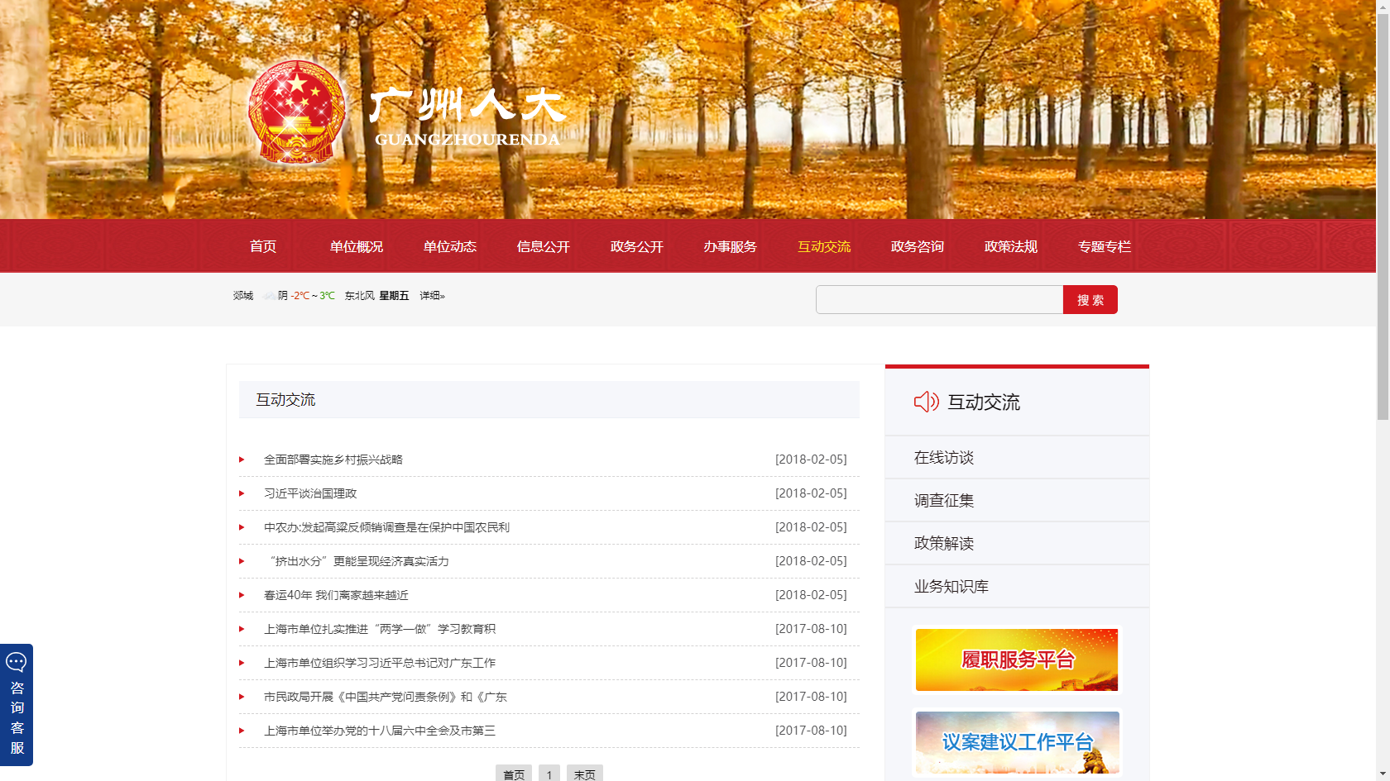Open article 上海市单位举办党的十八届六中全会
The image size is (1390, 781).
(x=380, y=731)
